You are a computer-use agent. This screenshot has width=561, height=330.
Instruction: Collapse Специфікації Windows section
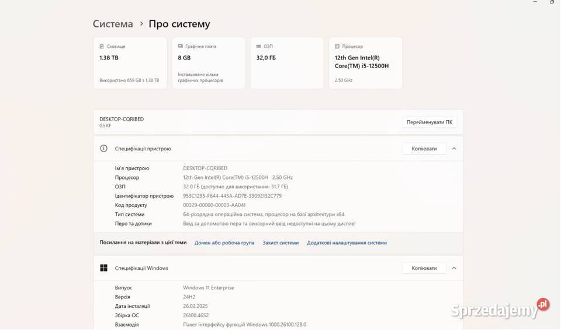[x=454, y=268]
